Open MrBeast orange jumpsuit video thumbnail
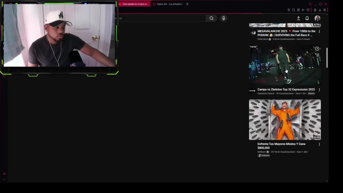The height and width of the screenshot is (193, 343). (x=285, y=120)
